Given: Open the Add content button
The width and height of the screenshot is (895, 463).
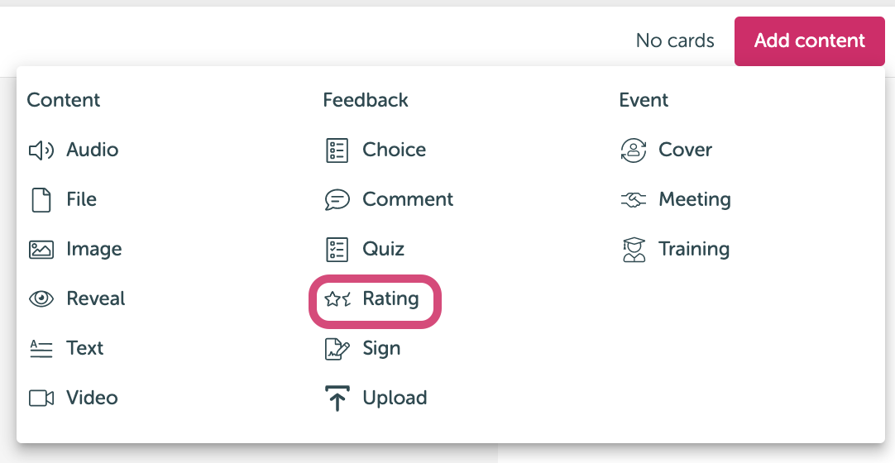Looking at the screenshot, I should click(809, 41).
